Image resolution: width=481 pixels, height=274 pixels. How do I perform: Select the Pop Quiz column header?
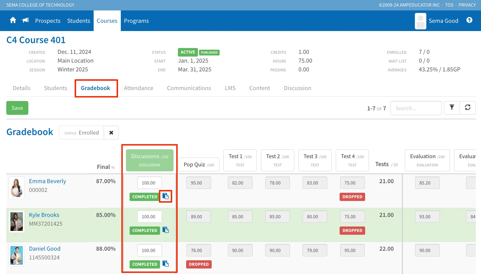[x=199, y=164]
